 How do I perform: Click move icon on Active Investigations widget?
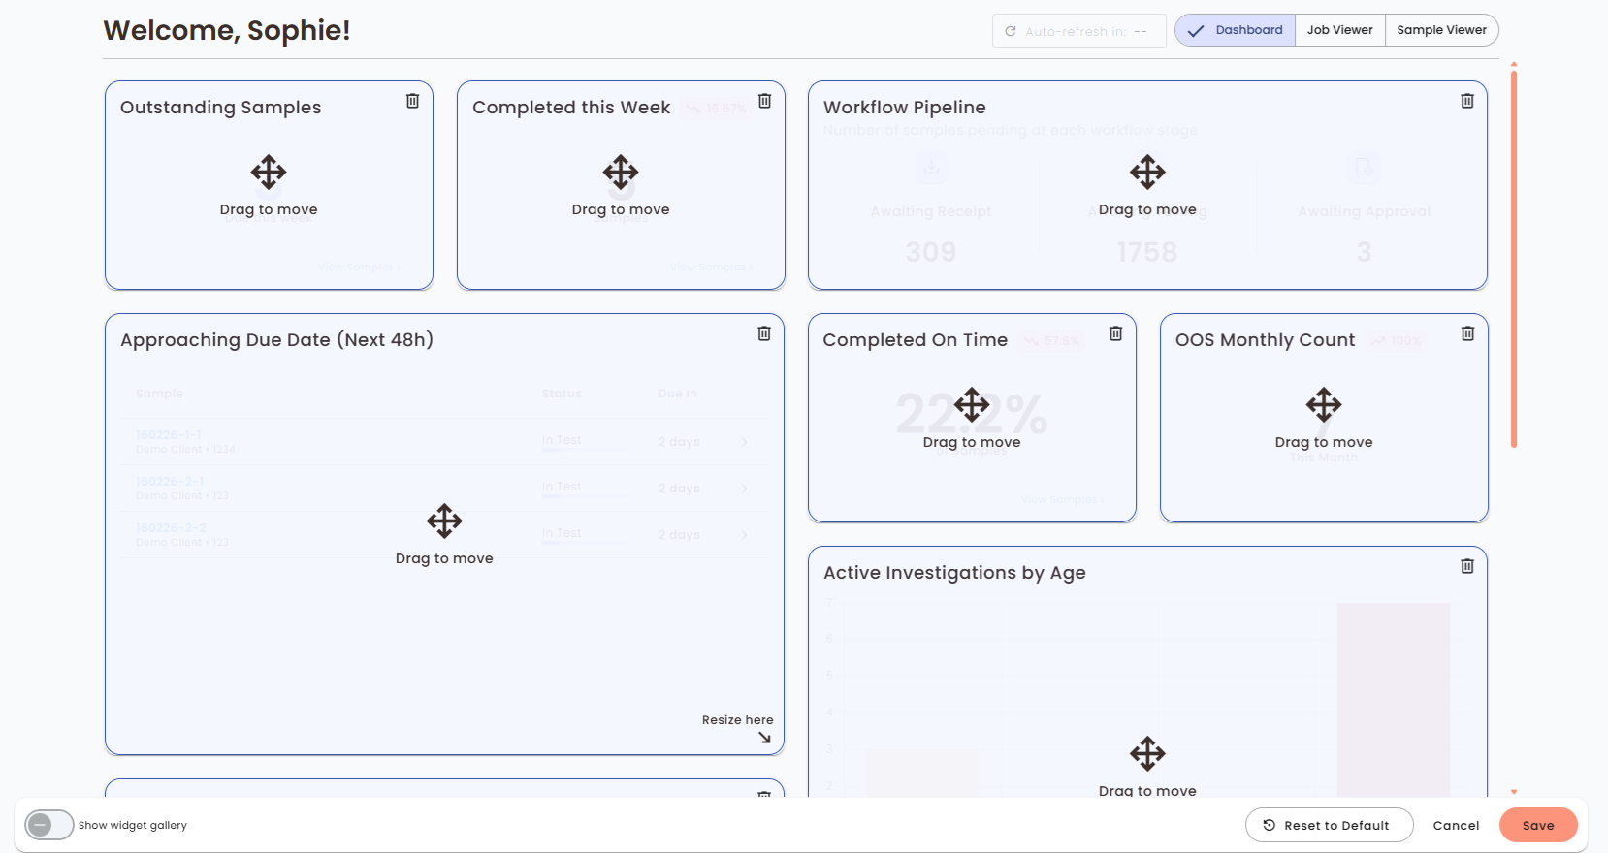pyautogui.click(x=1147, y=754)
